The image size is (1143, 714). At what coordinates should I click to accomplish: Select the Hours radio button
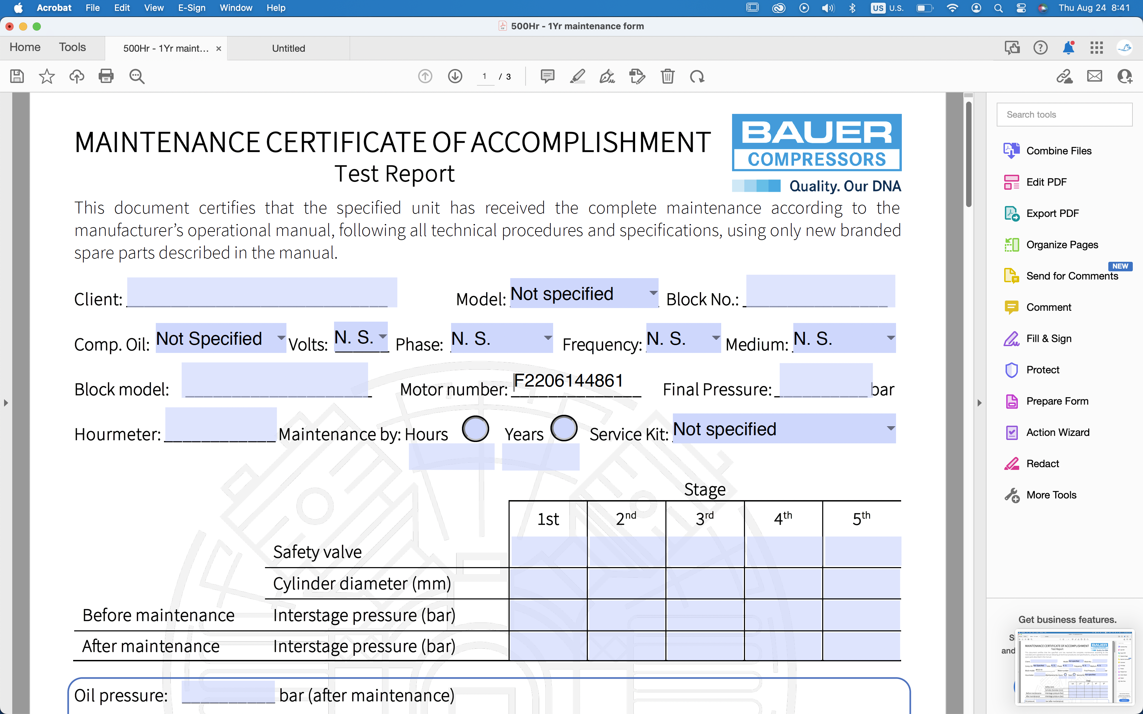pyautogui.click(x=475, y=429)
